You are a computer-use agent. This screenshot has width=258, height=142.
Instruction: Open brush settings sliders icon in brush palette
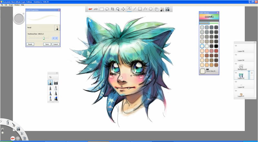50,77
